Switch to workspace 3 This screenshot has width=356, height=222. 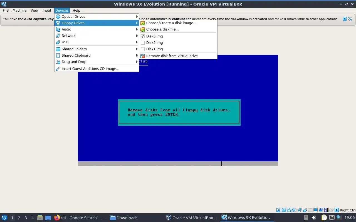pos(26,218)
